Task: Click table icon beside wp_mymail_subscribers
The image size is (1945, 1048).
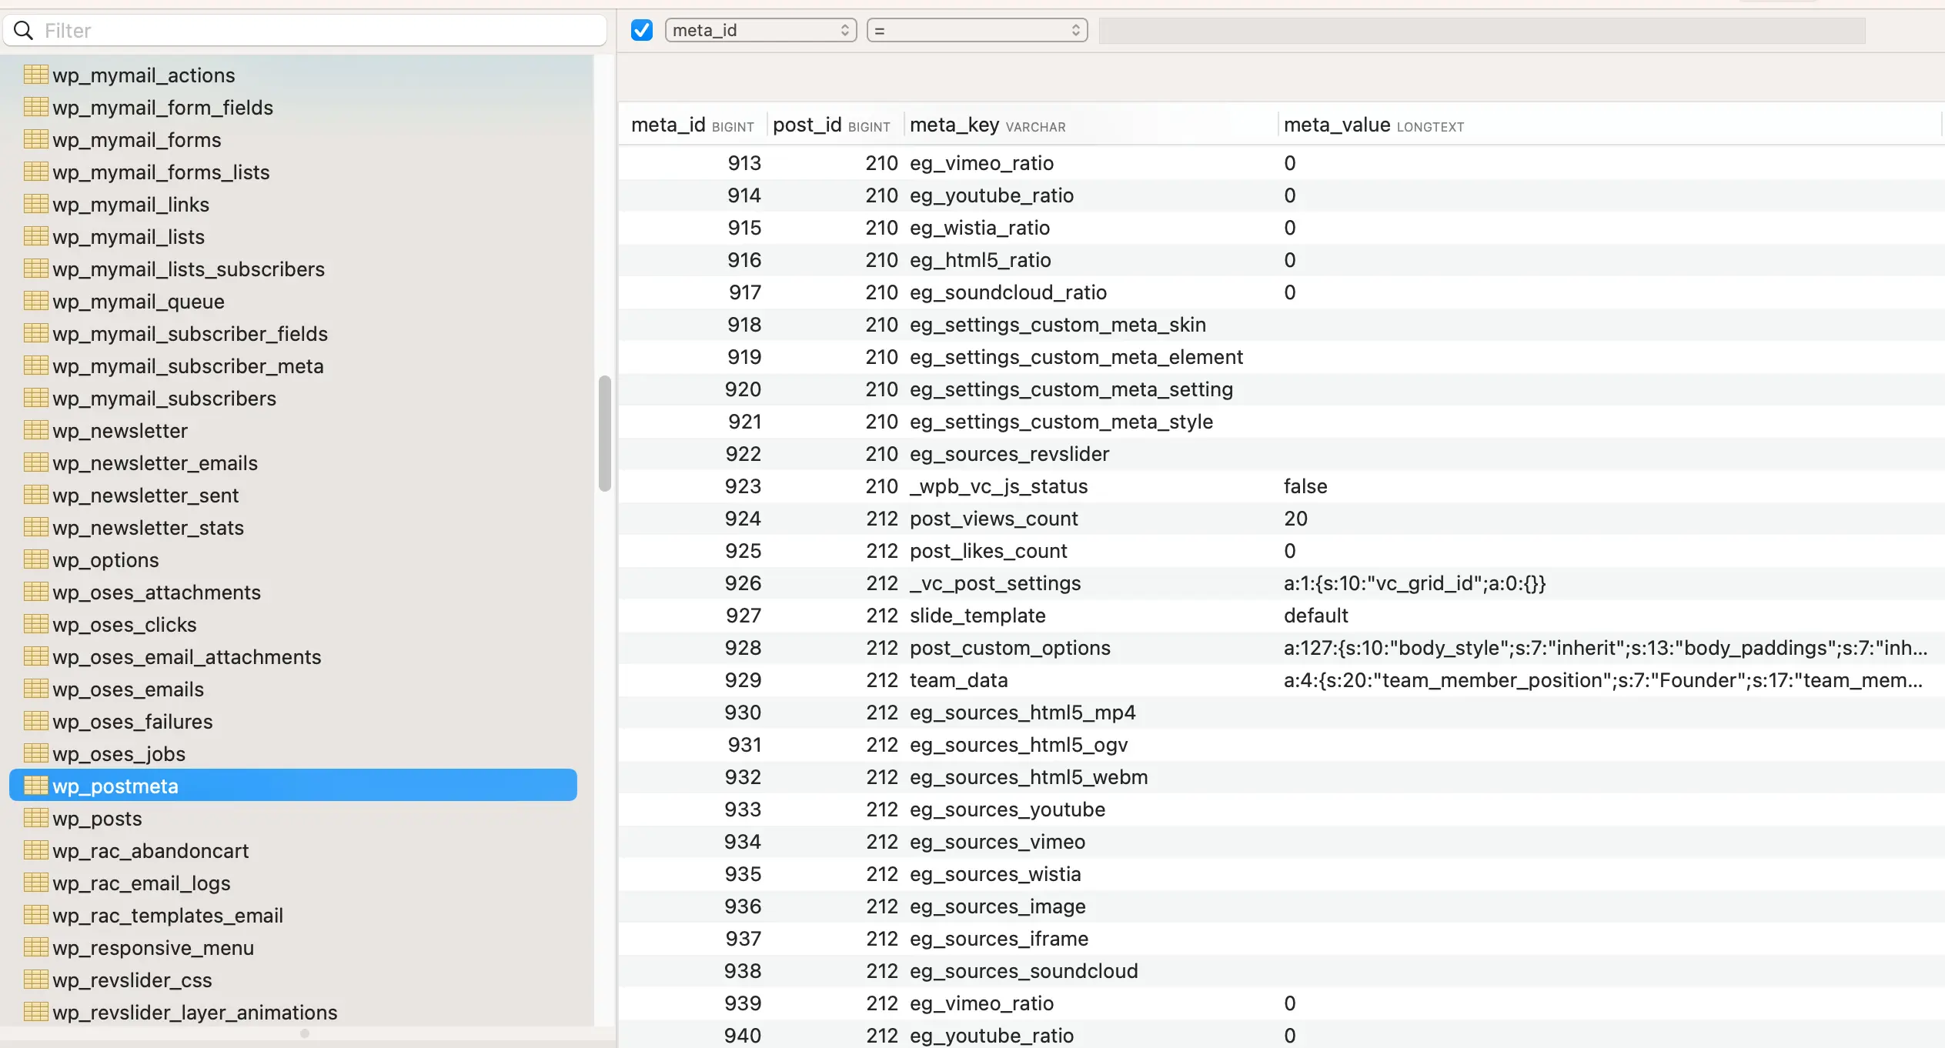Action: click(x=35, y=398)
